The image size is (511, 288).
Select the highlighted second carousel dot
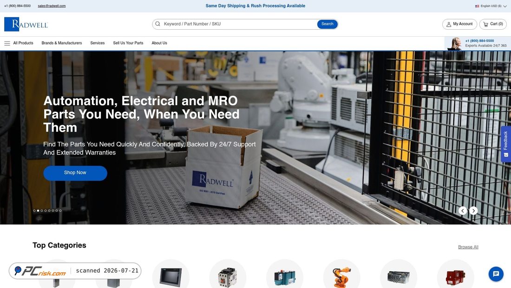click(38, 211)
